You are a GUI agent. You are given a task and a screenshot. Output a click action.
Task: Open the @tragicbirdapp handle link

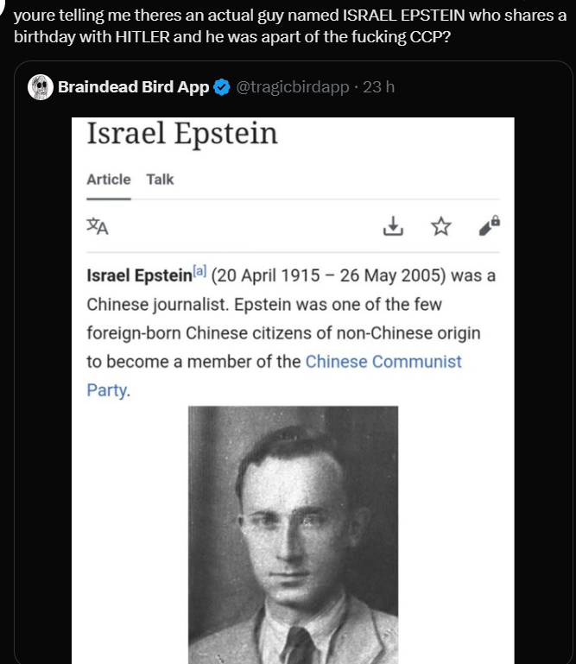(x=291, y=86)
